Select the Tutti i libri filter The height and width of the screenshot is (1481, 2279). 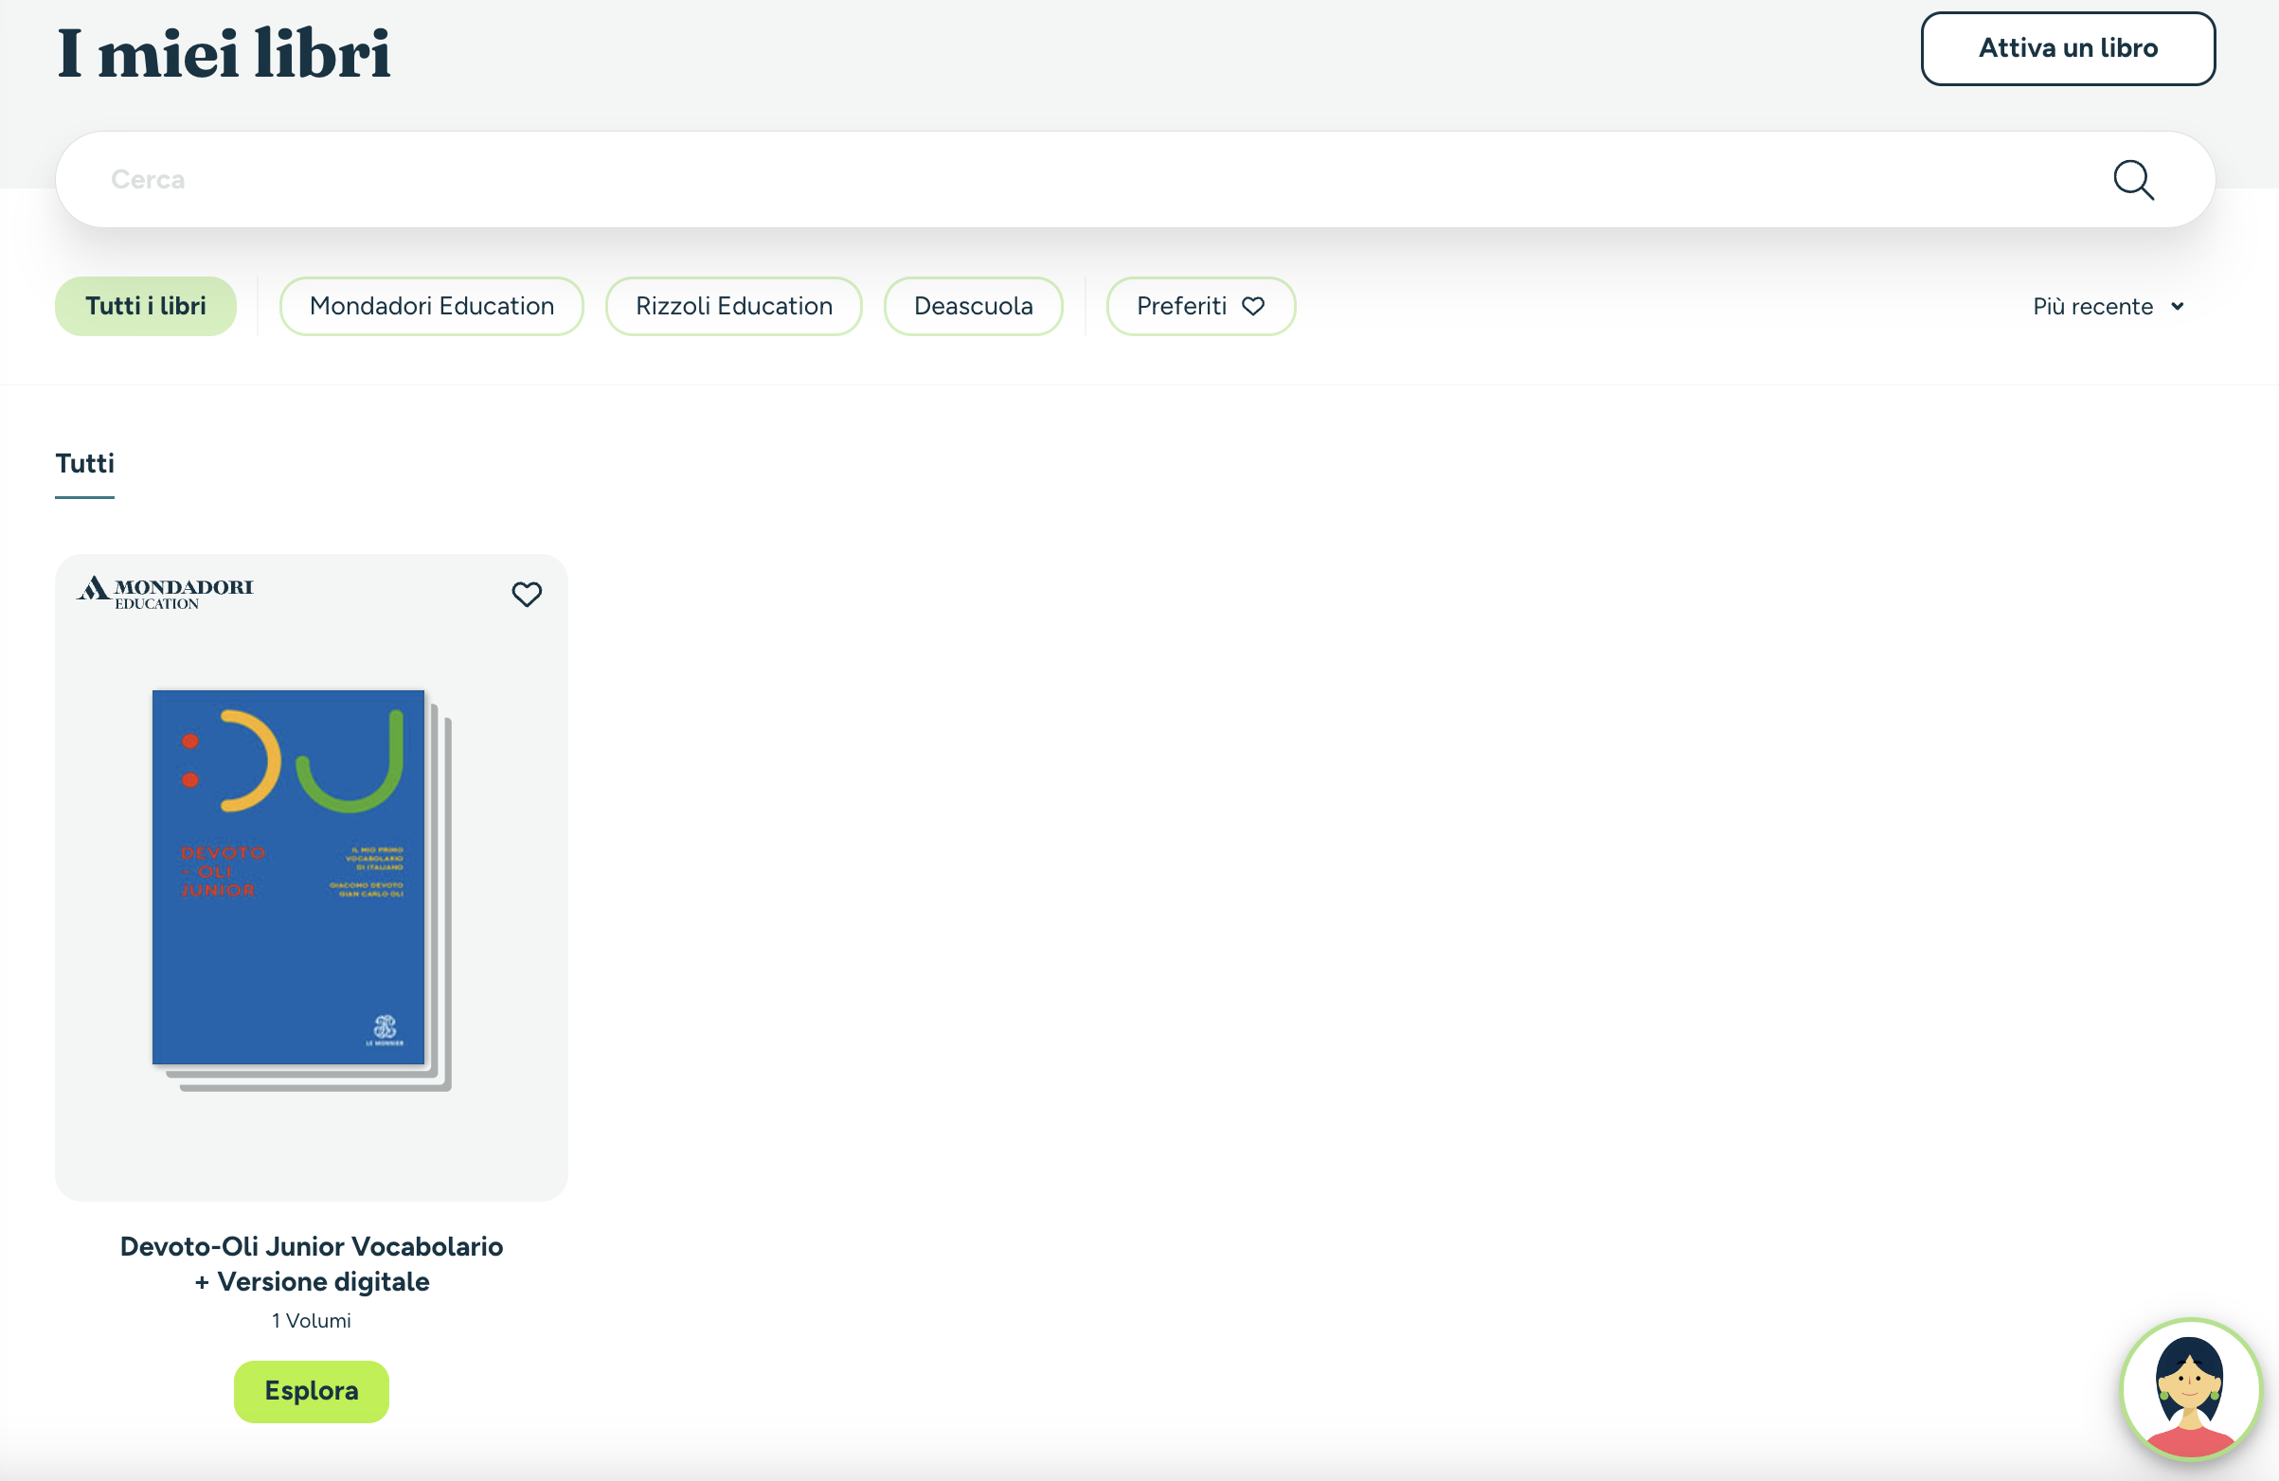[146, 307]
